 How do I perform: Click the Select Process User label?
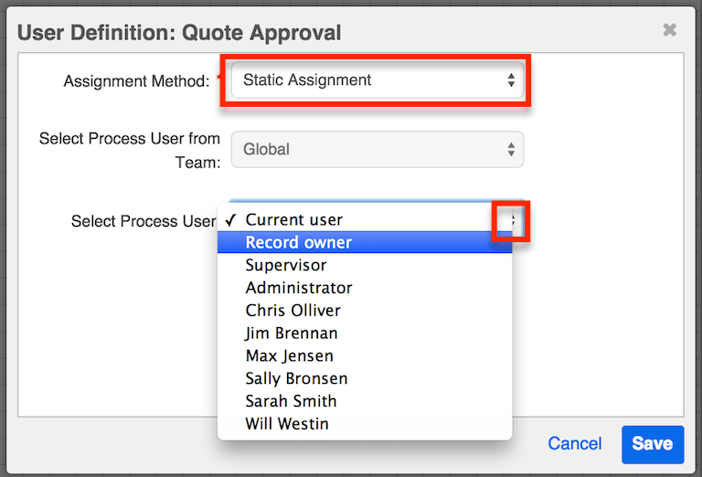pyautogui.click(x=144, y=222)
